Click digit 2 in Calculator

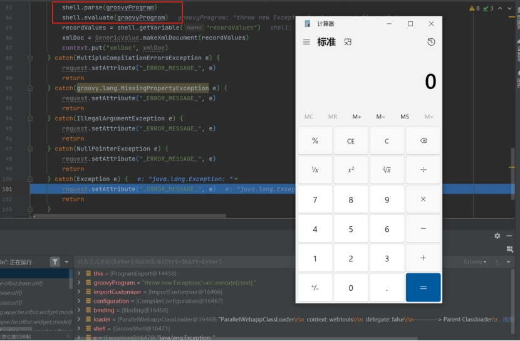[x=351, y=258]
